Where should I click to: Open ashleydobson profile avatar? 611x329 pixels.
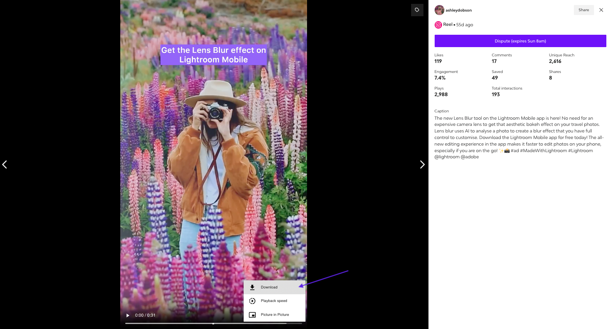(439, 10)
